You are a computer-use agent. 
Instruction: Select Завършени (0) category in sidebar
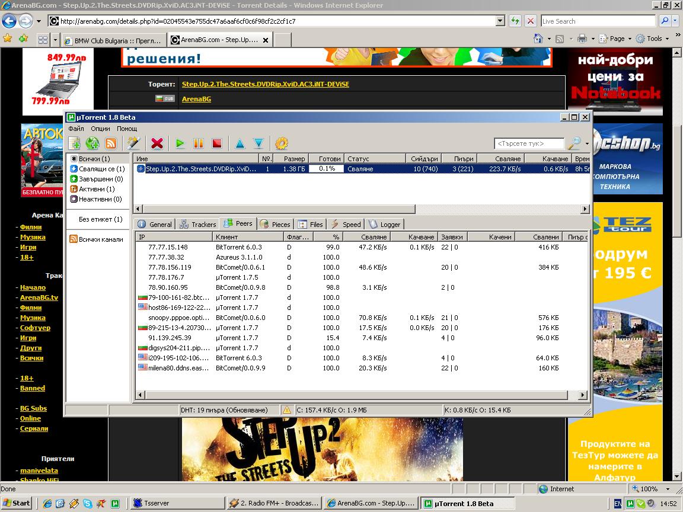pyautogui.click(x=97, y=179)
